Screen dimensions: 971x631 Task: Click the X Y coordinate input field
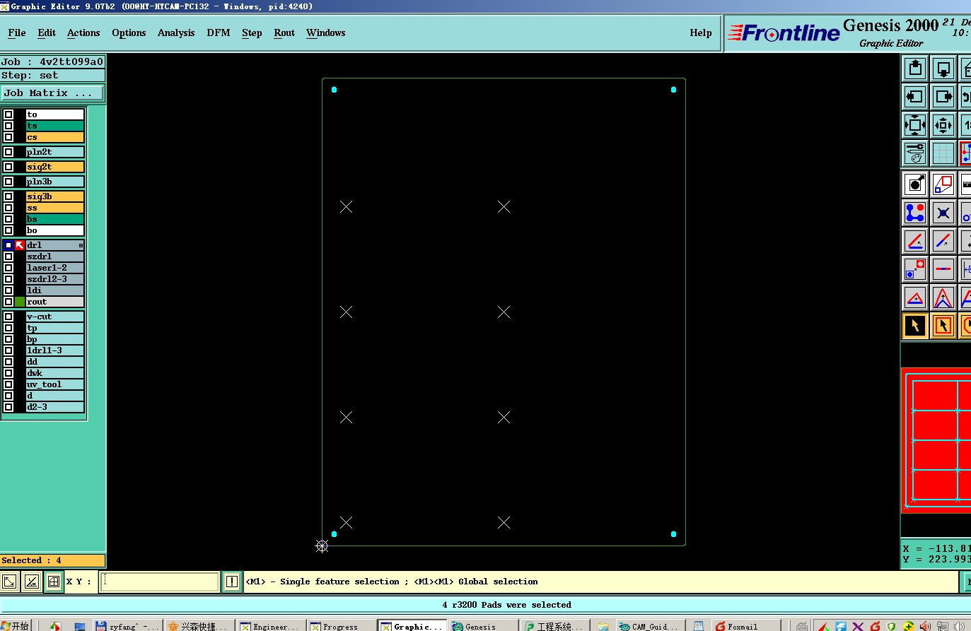coord(159,582)
